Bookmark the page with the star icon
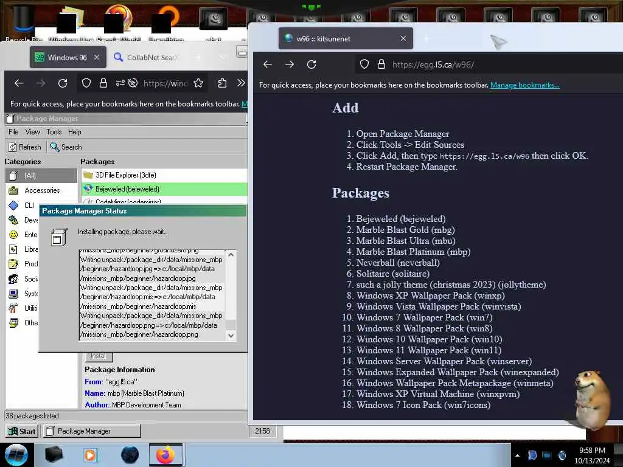This screenshot has height=467, width=623. (x=198, y=83)
